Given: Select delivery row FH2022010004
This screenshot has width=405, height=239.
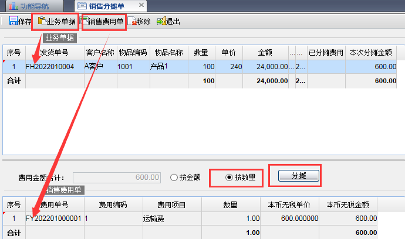Looking at the screenshot, I should click(x=50, y=67).
